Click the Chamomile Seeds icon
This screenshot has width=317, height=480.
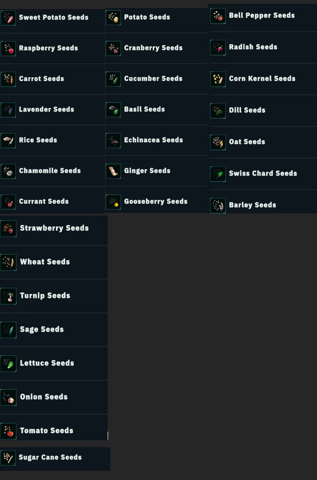(x=8, y=171)
